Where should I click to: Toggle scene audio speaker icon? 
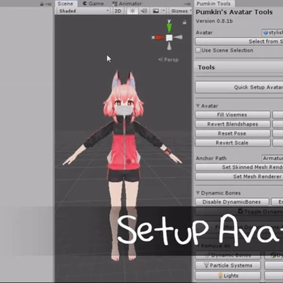pos(144,11)
